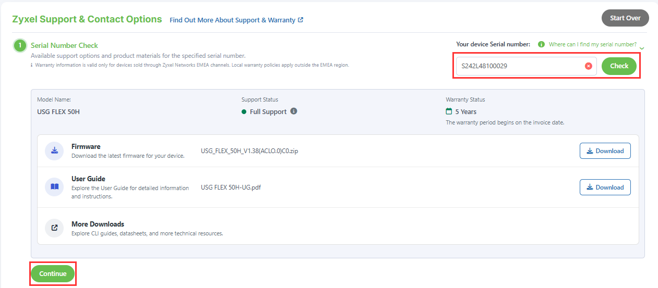Click the external link icon beside Support & Warranty
The image size is (658, 288).
pyautogui.click(x=301, y=20)
